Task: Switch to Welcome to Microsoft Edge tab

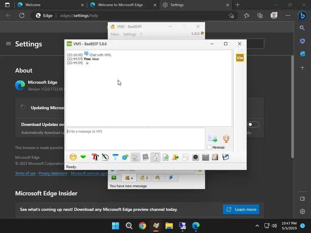Action: pos(123,5)
